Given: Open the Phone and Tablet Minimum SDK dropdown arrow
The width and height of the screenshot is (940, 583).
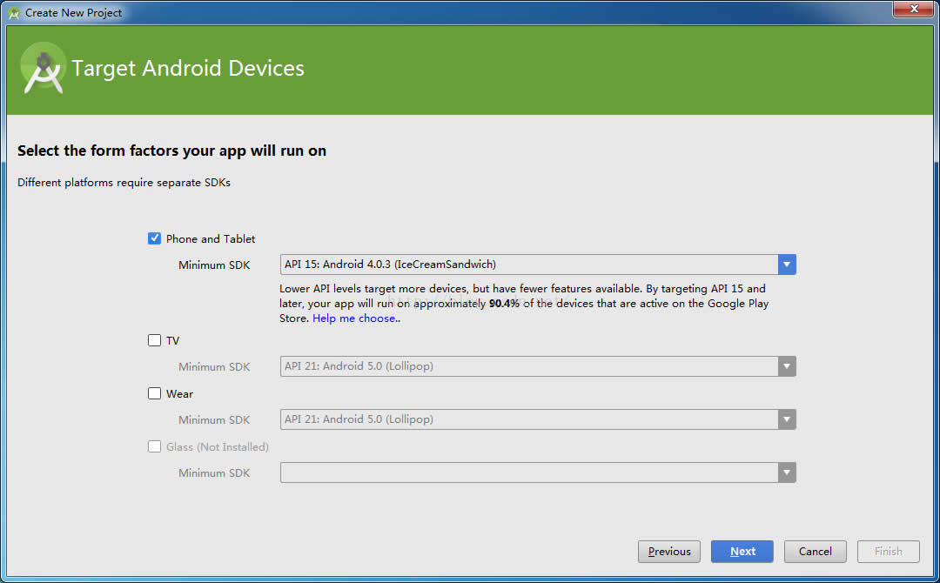Looking at the screenshot, I should [787, 265].
